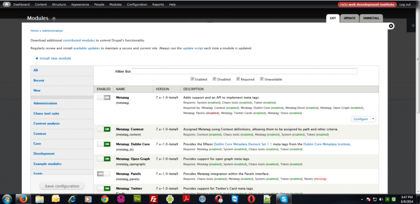
Task: Open Firefox from the taskbar
Action: (x=23, y=199)
